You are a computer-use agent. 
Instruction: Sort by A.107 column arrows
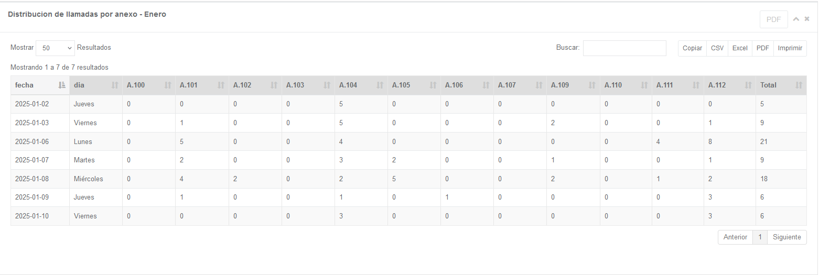pyautogui.click(x=539, y=85)
